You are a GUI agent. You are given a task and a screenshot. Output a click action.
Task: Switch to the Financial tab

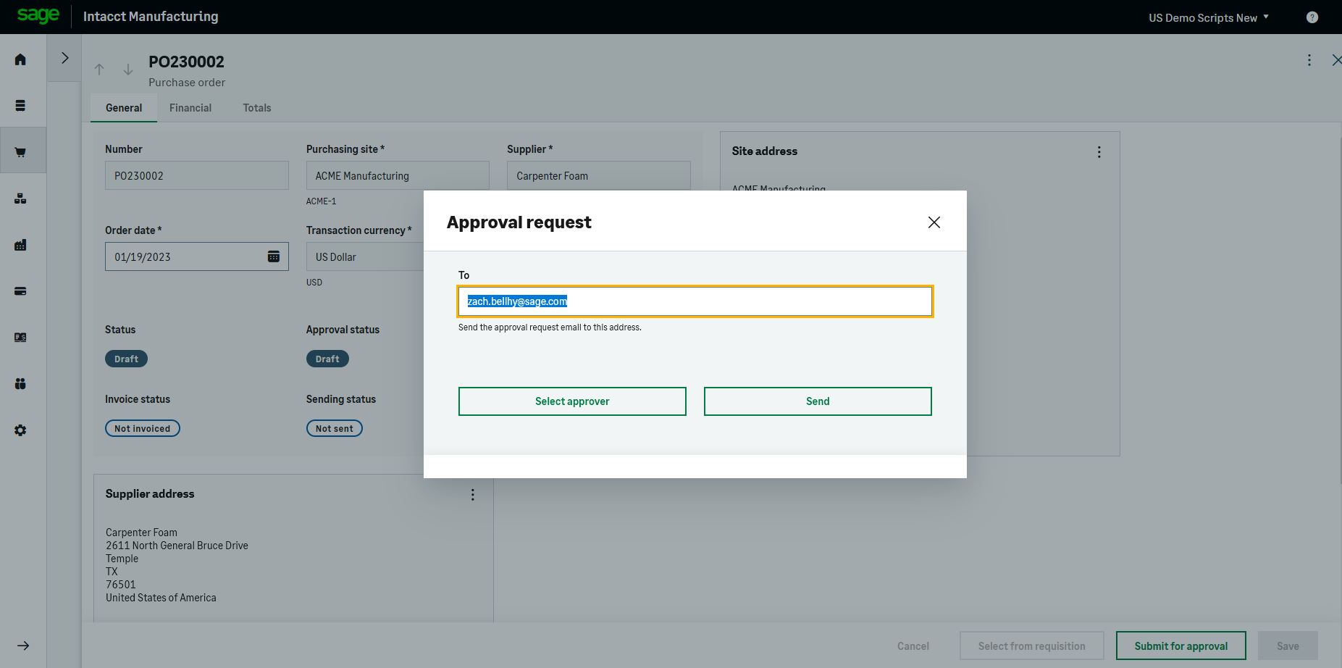(190, 107)
